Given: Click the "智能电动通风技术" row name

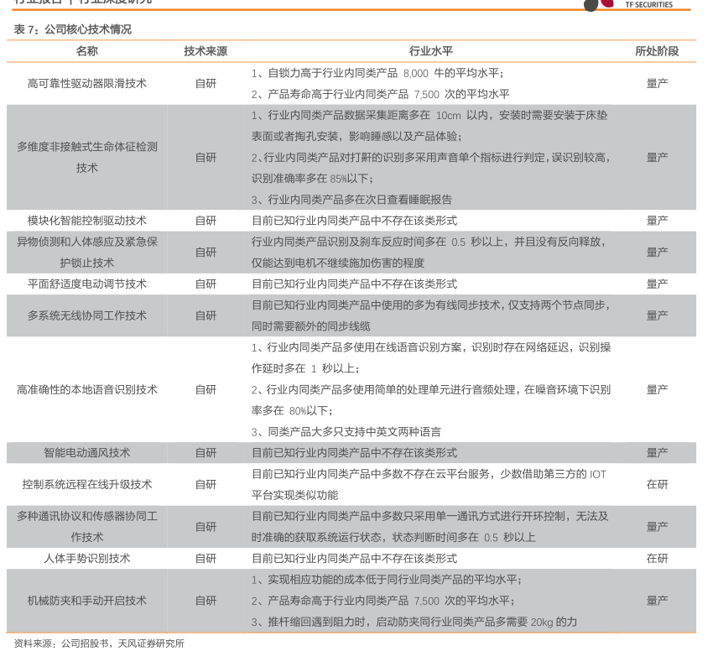Looking at the screenshot, I should coord(86,452).
